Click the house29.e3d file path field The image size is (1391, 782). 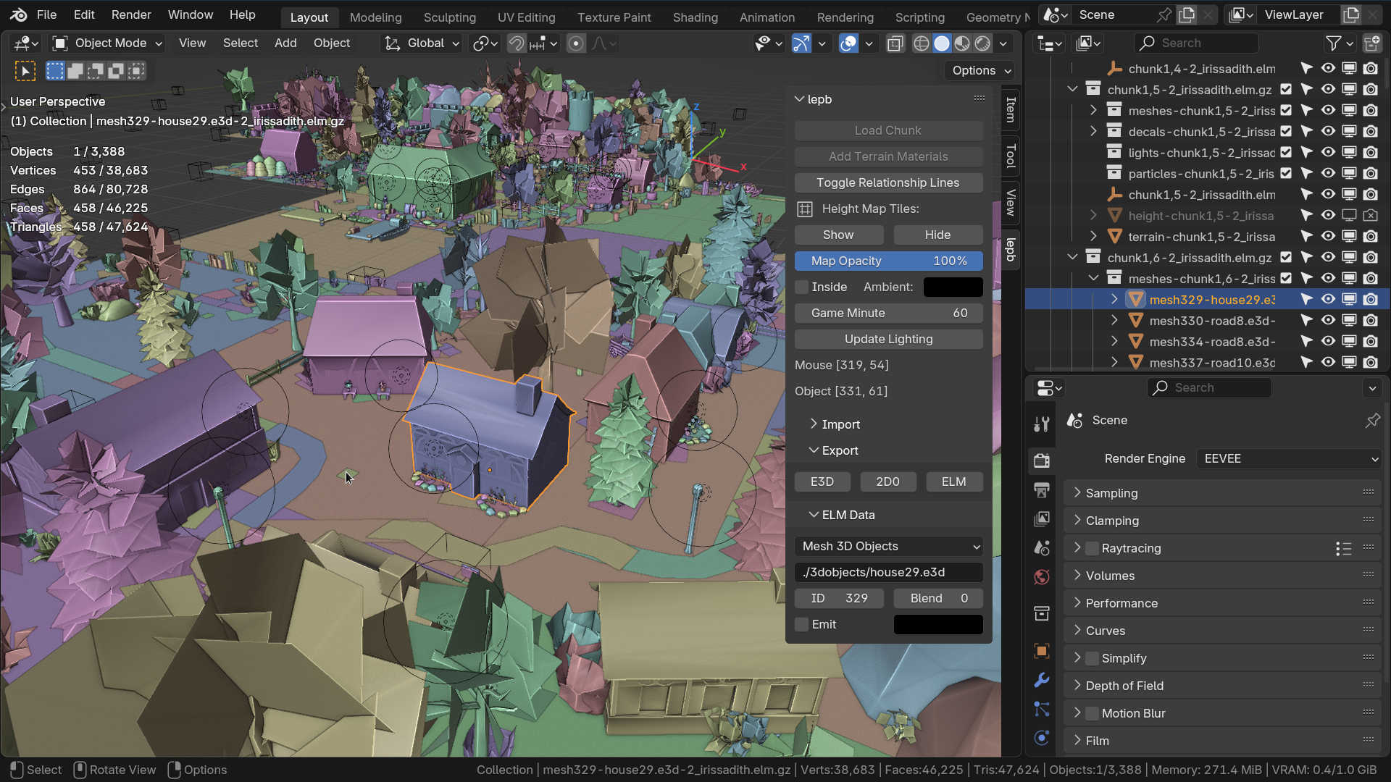pos(889,572)
